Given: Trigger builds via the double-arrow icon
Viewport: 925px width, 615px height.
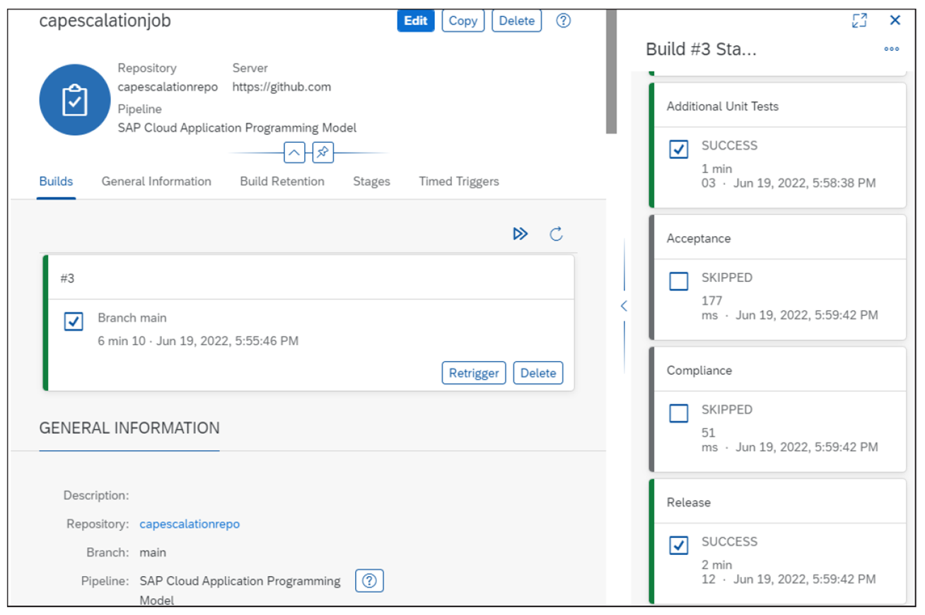Looking at the screenshot, I should [x=520, y=233].
